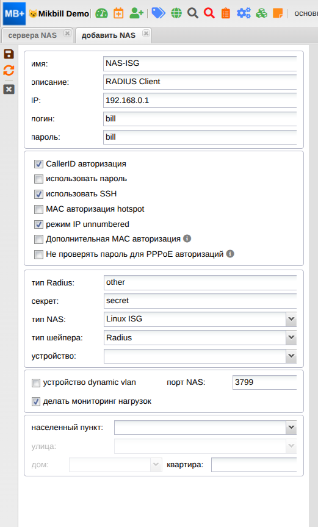Uncheck использовать SSH checkbox
This screenshot has width=318, height=527.
[x=38, y=194]
